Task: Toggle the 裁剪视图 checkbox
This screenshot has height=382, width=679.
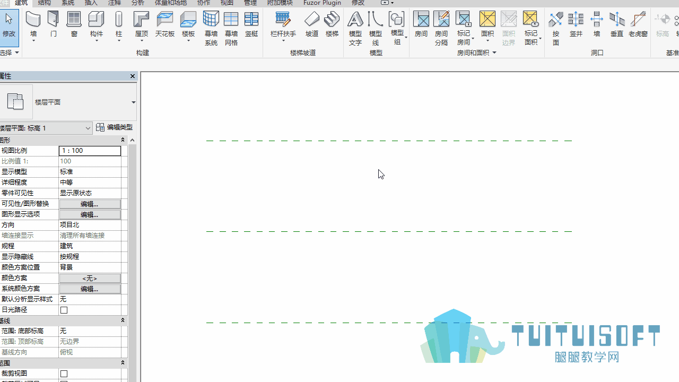Action: 64,374
